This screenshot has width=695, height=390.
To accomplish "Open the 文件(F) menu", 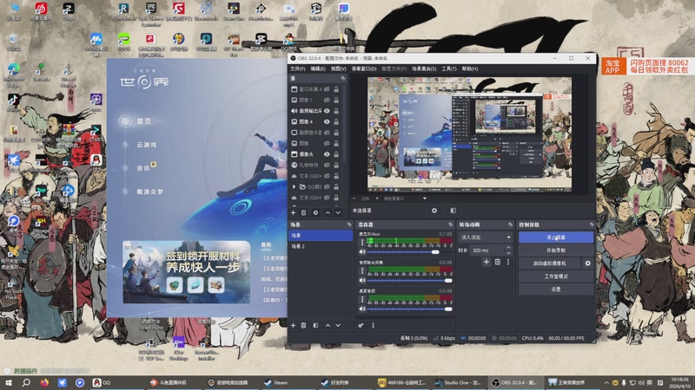I will 297,69.
